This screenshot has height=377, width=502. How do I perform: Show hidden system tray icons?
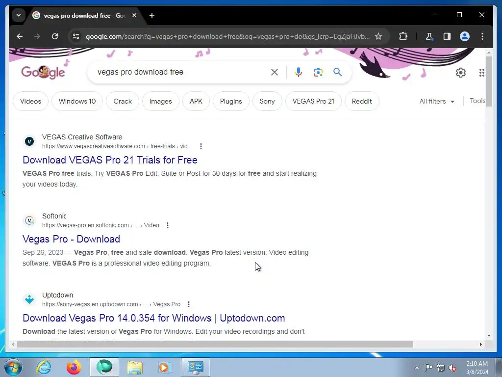pos(417,368)
